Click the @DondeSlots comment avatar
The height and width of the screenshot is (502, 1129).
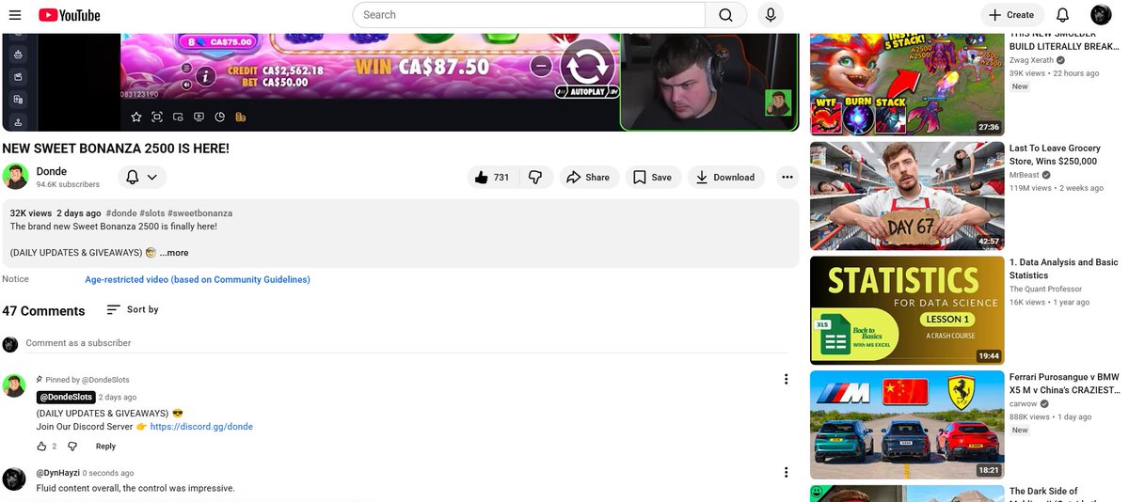click(x=14, y=385)
